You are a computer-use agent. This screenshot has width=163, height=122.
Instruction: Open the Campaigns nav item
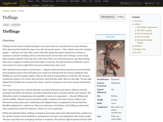tap(35, 5)
